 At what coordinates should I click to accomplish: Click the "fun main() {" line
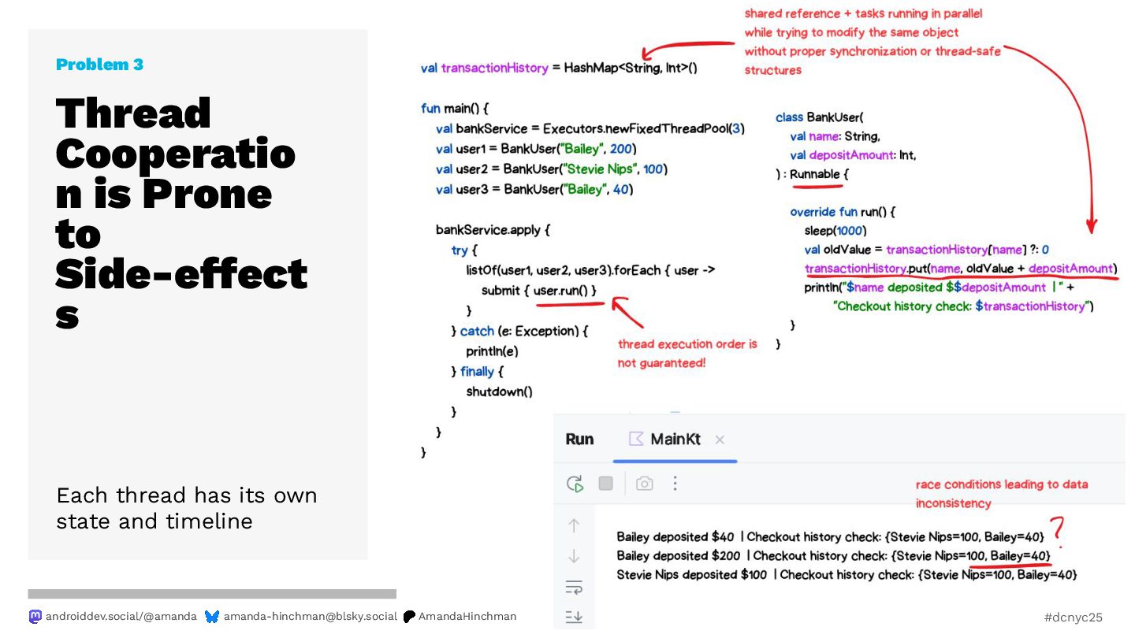455,109
